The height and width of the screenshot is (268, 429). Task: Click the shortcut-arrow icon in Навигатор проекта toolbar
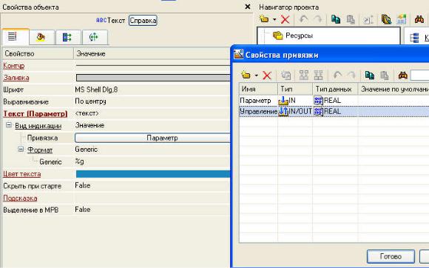(368, 20)
